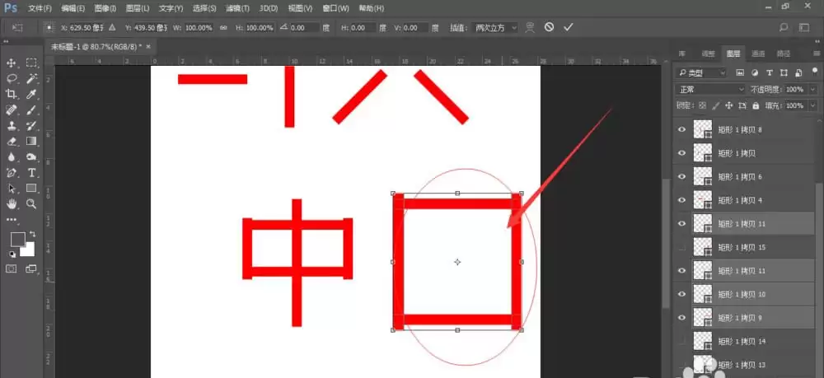824x378 pixels.
Task: Hide layer 矩形 1 拷贝 8
Action: click(x=682, y=129)
